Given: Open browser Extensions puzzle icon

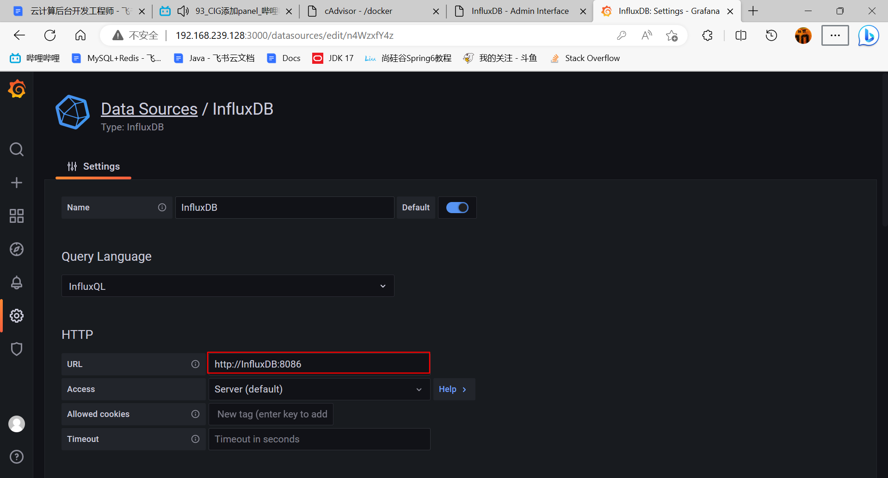Looking at the screenshot, I should point(707,36).
